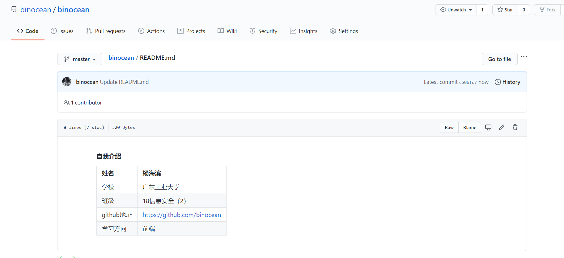The height and width of the screenshot is (258, 564).
Task: Open the binocean owner link in header
Action: tap(36, 10)
